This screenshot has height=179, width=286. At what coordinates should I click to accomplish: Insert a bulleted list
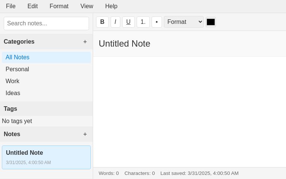[x=157, y=22]
